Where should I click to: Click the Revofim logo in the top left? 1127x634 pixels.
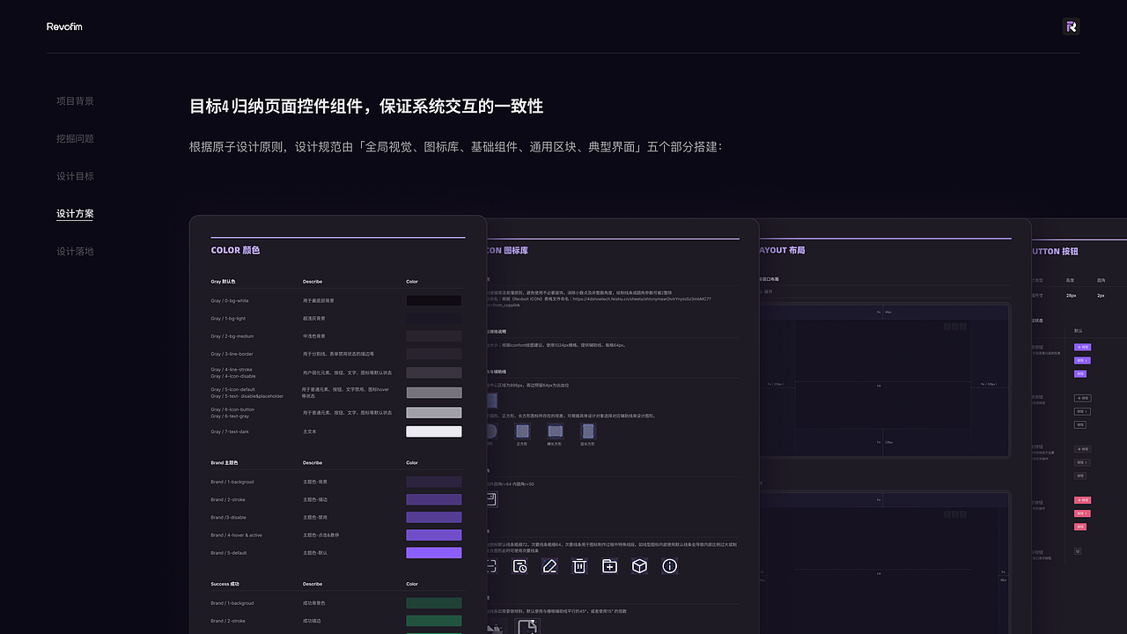[64, 26]
